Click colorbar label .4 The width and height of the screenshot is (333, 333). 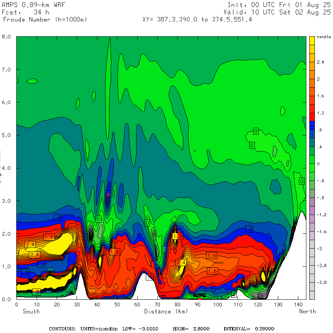click(319, 147)
